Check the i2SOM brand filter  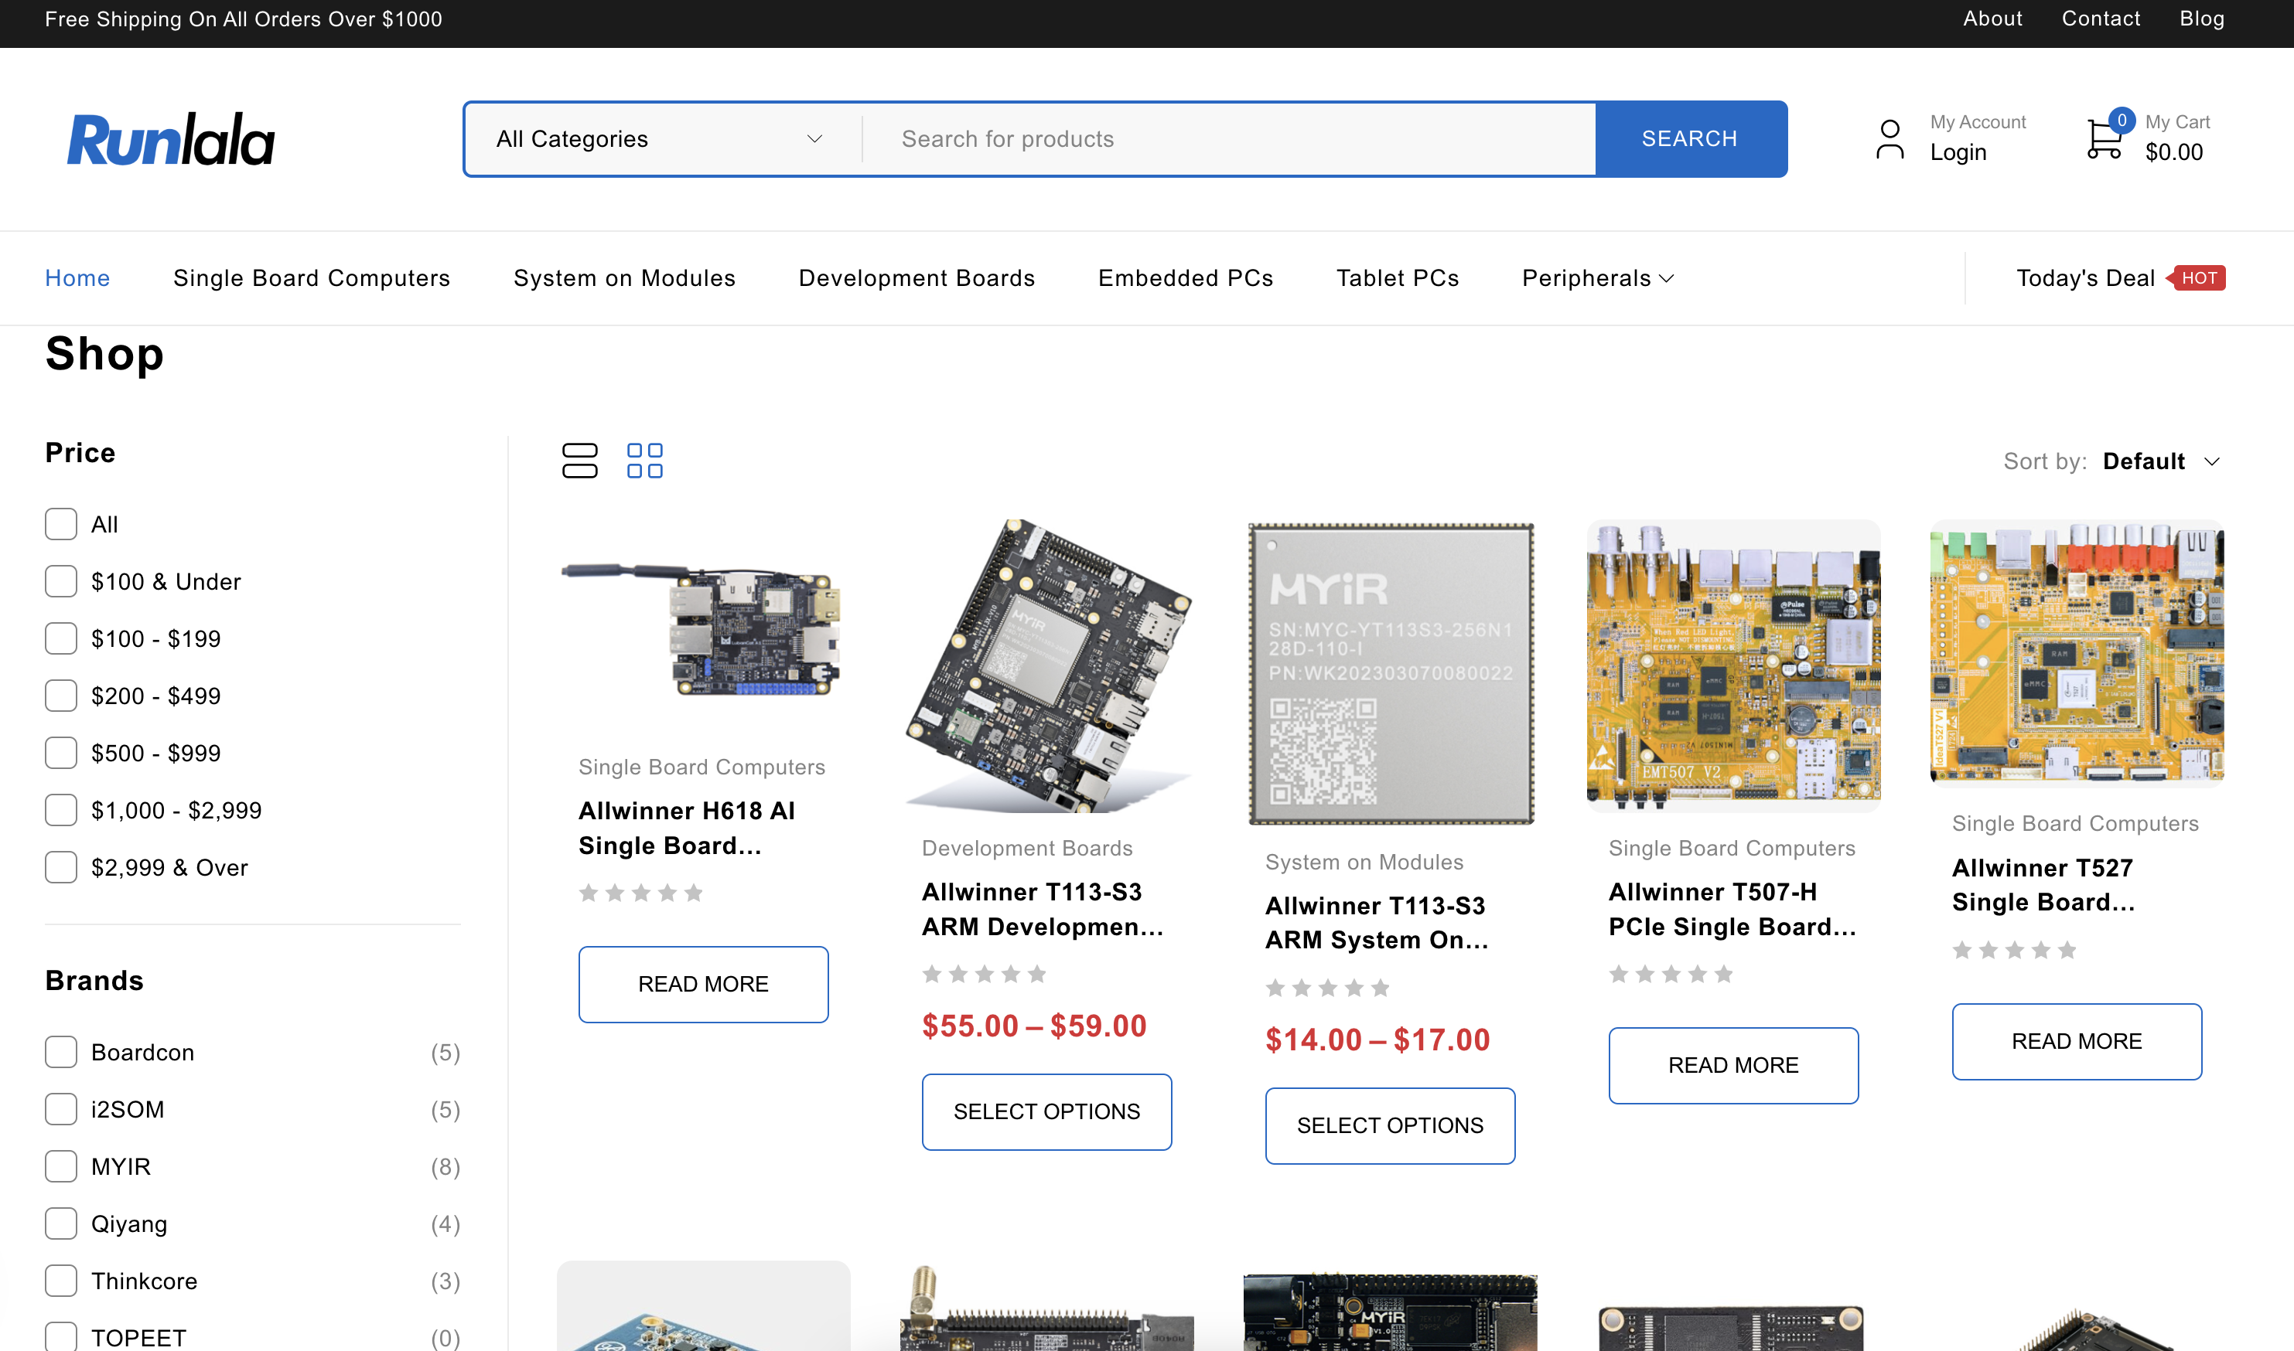(61, 1110)
